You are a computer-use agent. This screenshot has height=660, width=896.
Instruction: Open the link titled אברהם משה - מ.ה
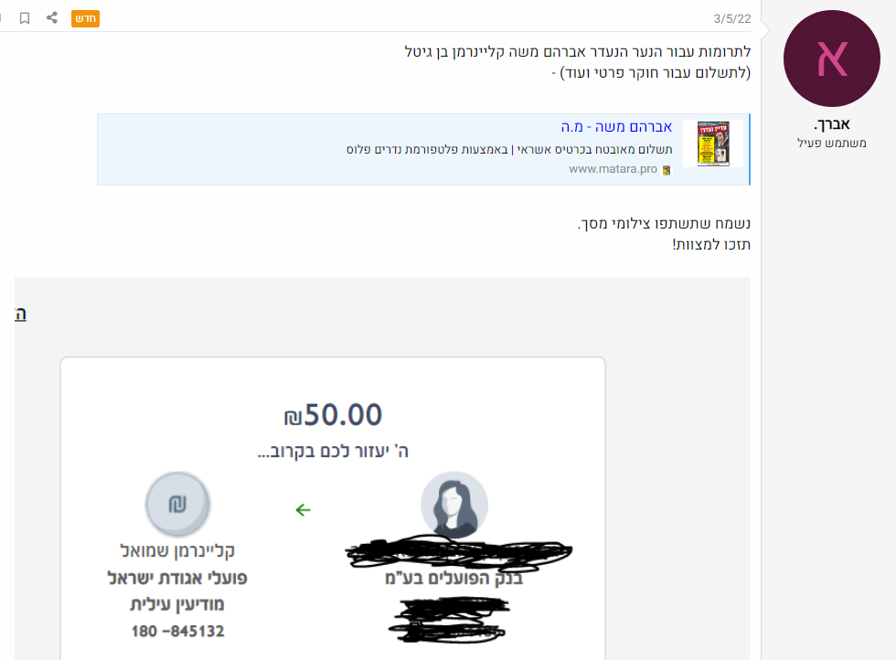tap(616, 127)
